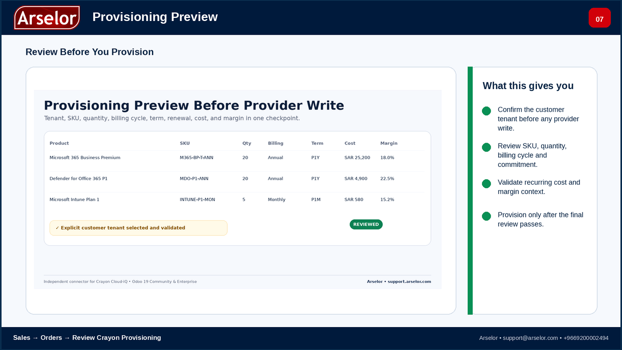Select the "Review Before You Provision" heading
622x350 pixels.
coord(89,52)
